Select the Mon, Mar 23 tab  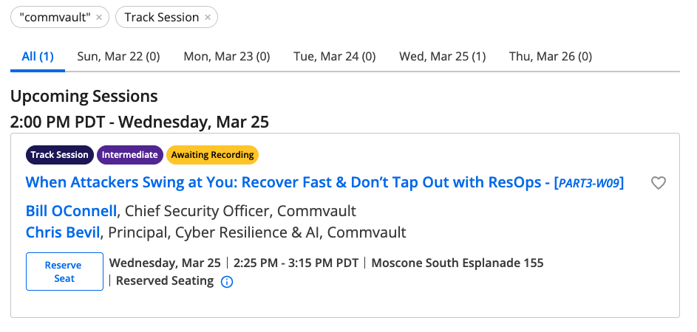(227, 56)
